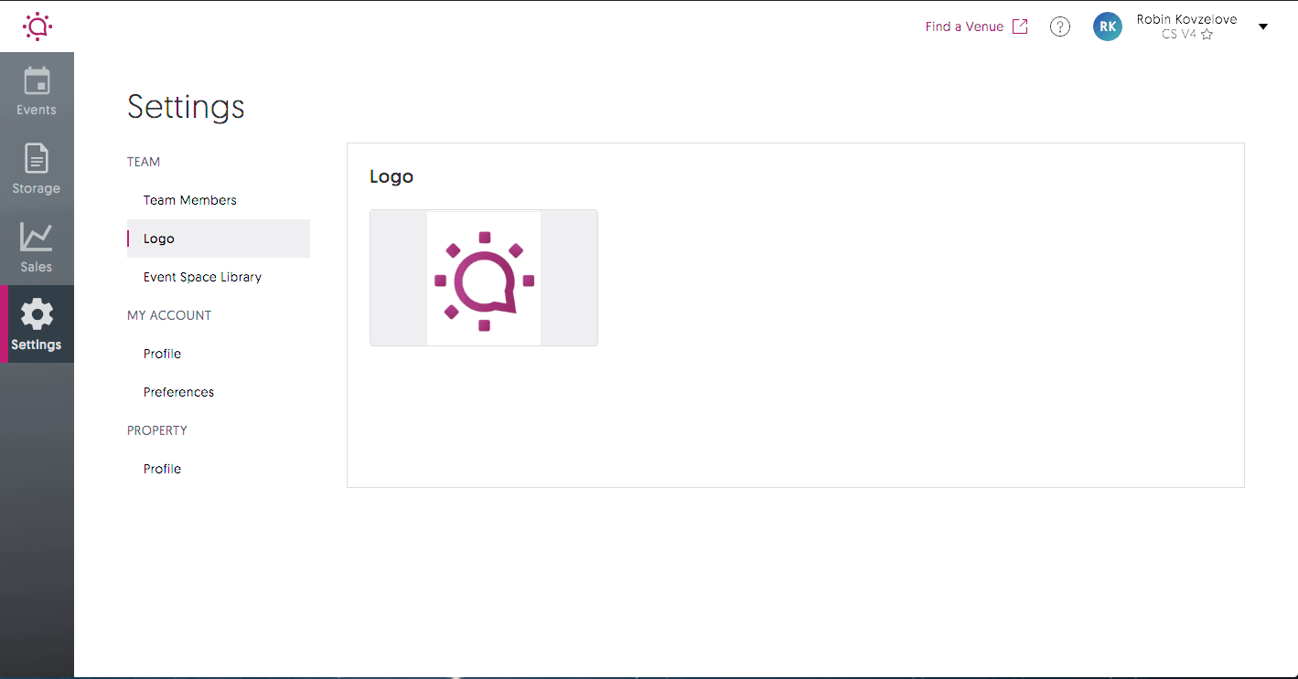1298x679 pixels.
Task: Select Profile under MY ACCOUNT
Action: [162, 353]
